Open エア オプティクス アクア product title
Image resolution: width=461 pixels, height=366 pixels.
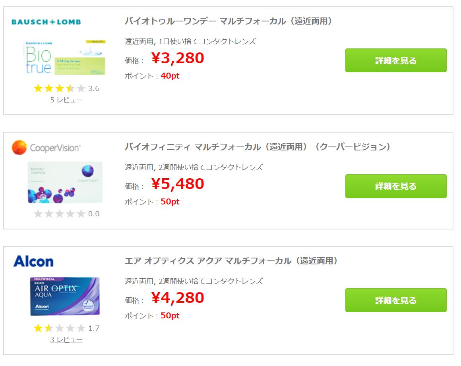pyautogui.click(x=231, y=260)
